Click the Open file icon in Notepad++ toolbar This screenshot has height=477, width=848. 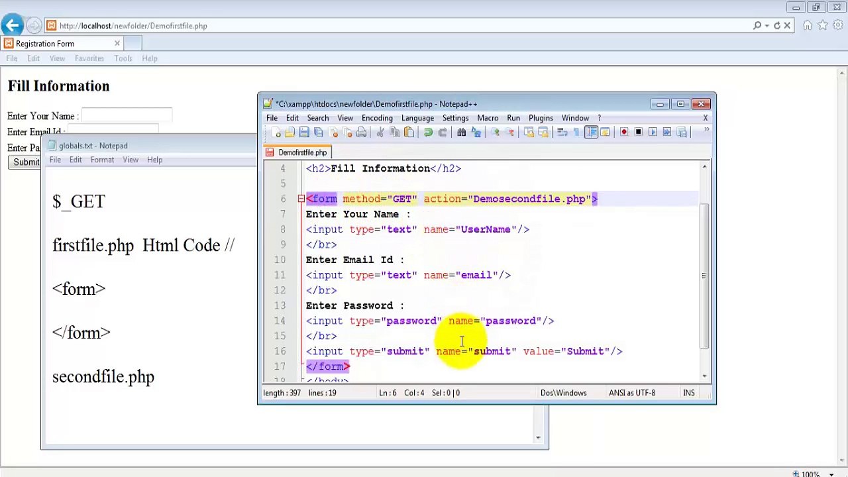click(x=290, y=132)
